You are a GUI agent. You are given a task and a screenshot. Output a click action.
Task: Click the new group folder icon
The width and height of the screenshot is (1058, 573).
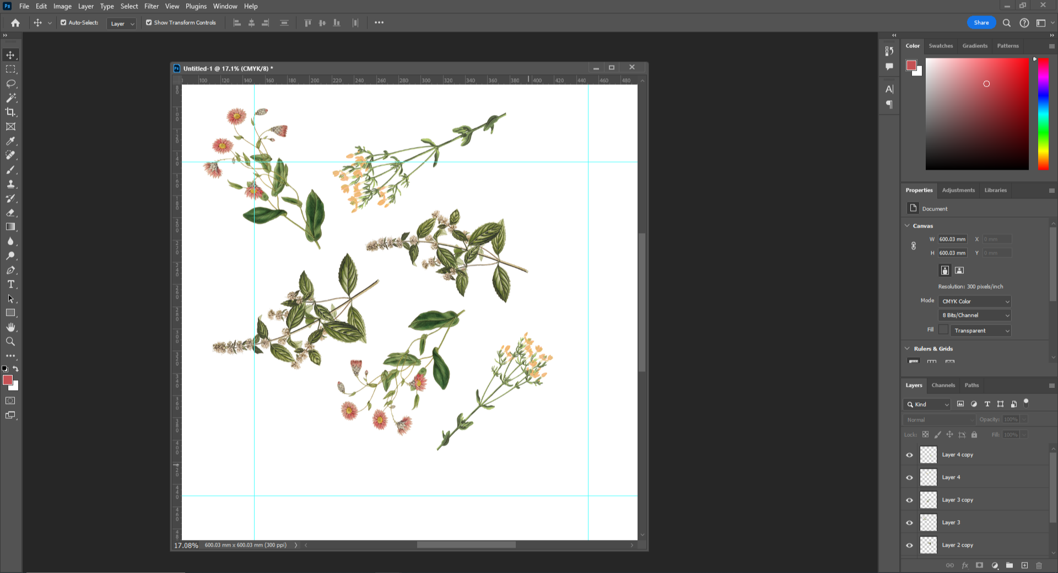pyautogui.click(x=1010, y=565)
